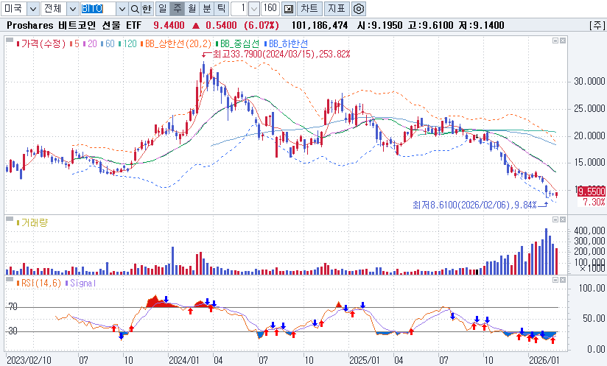The height and width of the screenshot is (366, 607).
Task: Open the chart settings gear icon
Action: [x=359, y=9]
